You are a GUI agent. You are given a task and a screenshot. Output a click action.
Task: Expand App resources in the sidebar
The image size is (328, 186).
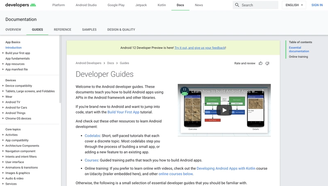(3, 64)
